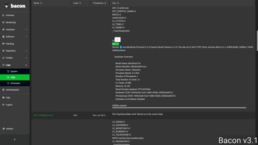Image resolution: width=258 pixels, height=145 pixels.
Task: Collapse the sidebar with the back arrow
Action: click(x=15, y=140)
